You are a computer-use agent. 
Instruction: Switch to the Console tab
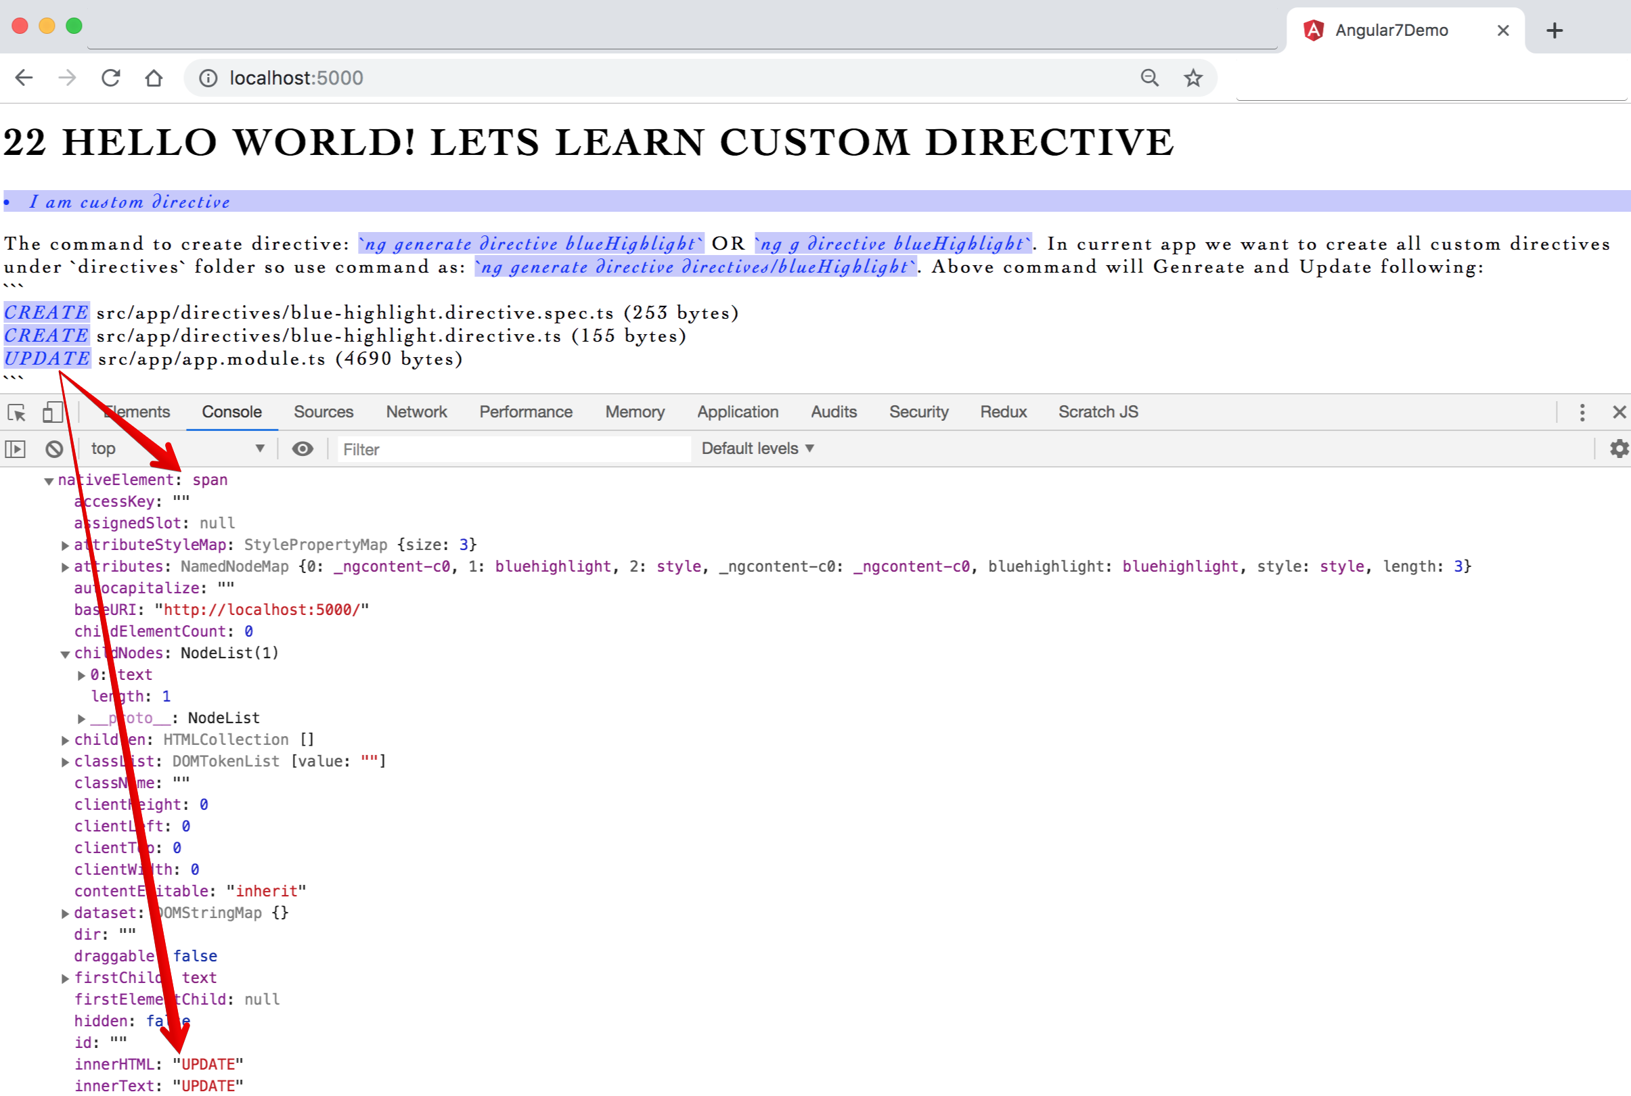coord(232,413)
